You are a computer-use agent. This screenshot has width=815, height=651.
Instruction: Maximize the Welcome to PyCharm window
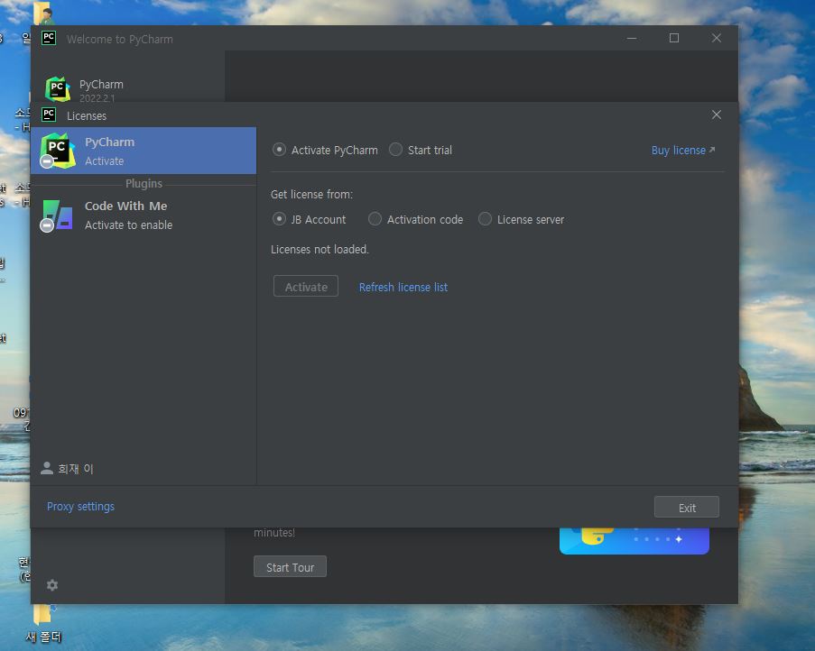tap(674, 38)
